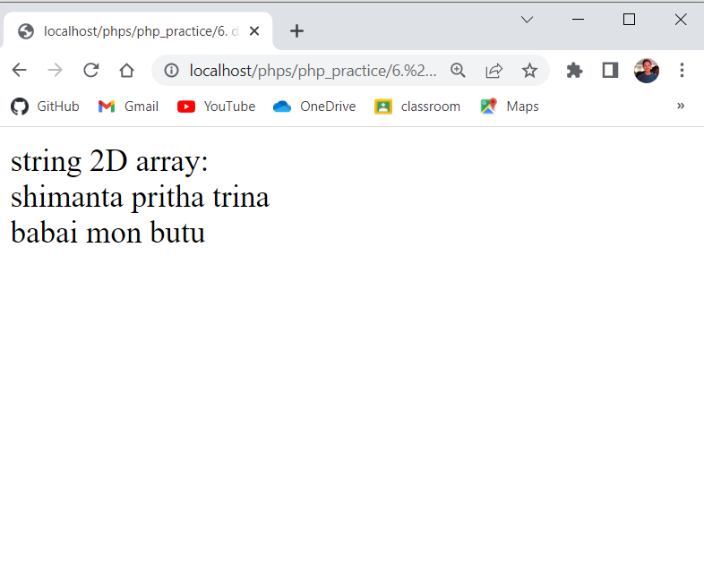This screenshot has height=563, width=704.
Task: Expand hidden bookmarks with double chevron
Action: point(681,106)
